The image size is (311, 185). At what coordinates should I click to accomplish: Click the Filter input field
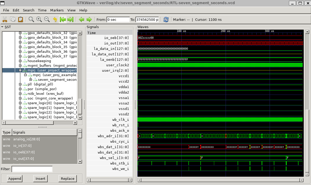pyautogui.click(x=32, y=169)
